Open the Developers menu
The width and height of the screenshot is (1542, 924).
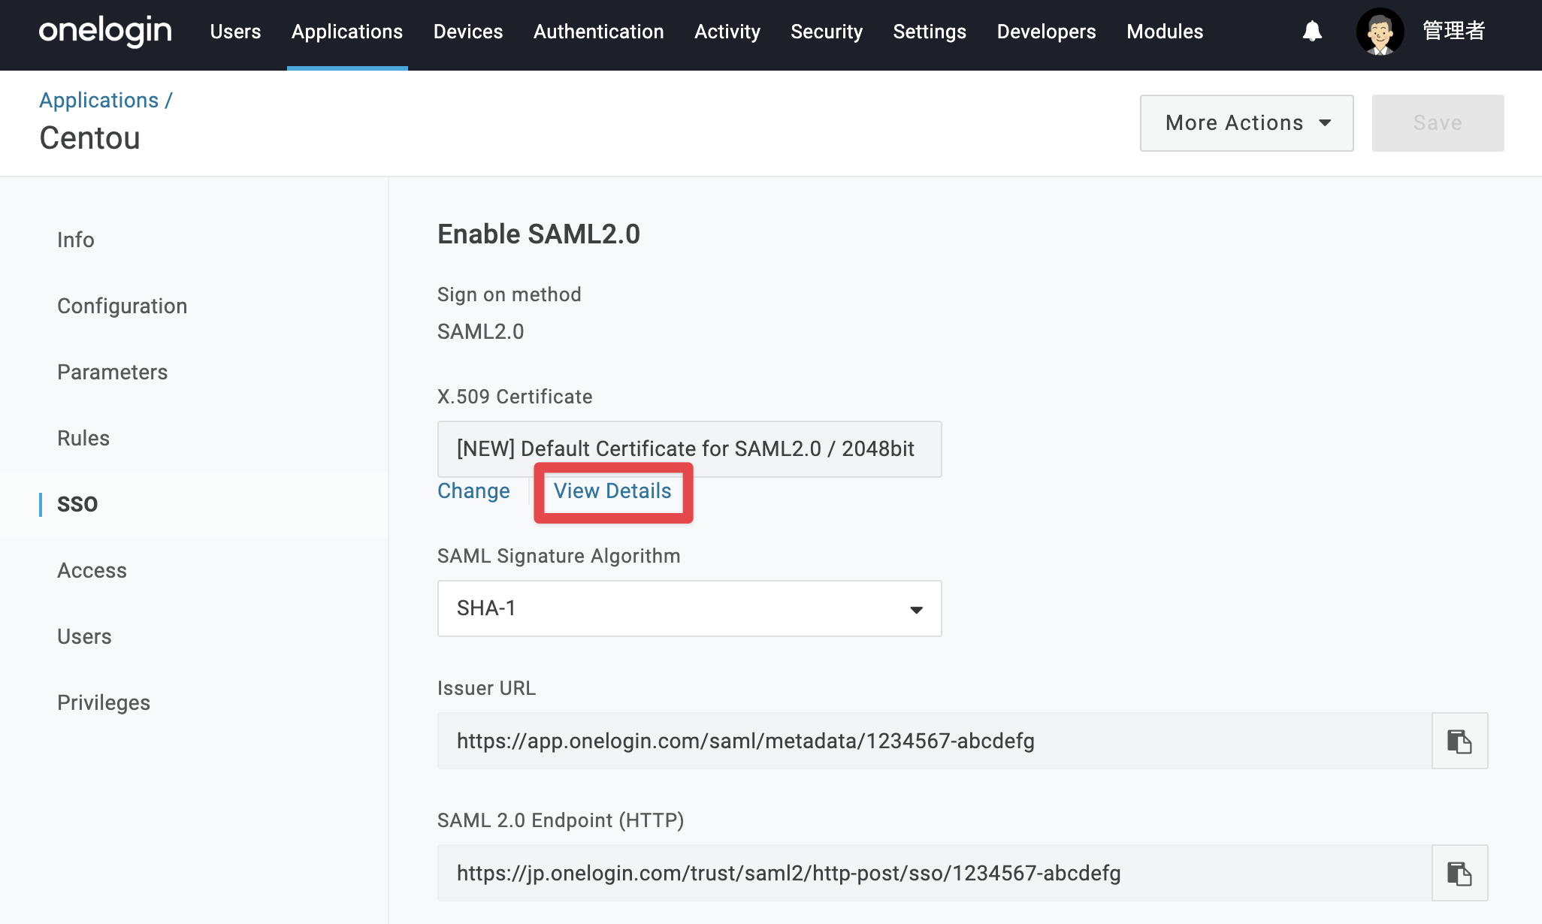coord(1046,32)
